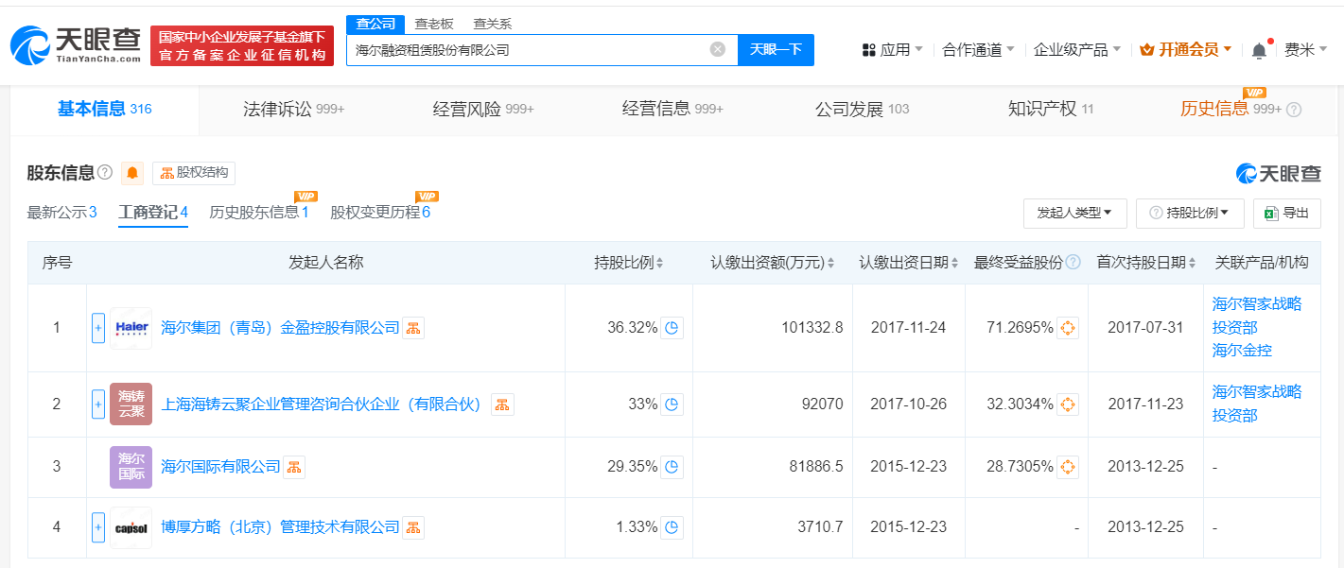1344x568 pixels.
Task: Click pie chart icon beside 36.32% share
Action: coord(672,328)
